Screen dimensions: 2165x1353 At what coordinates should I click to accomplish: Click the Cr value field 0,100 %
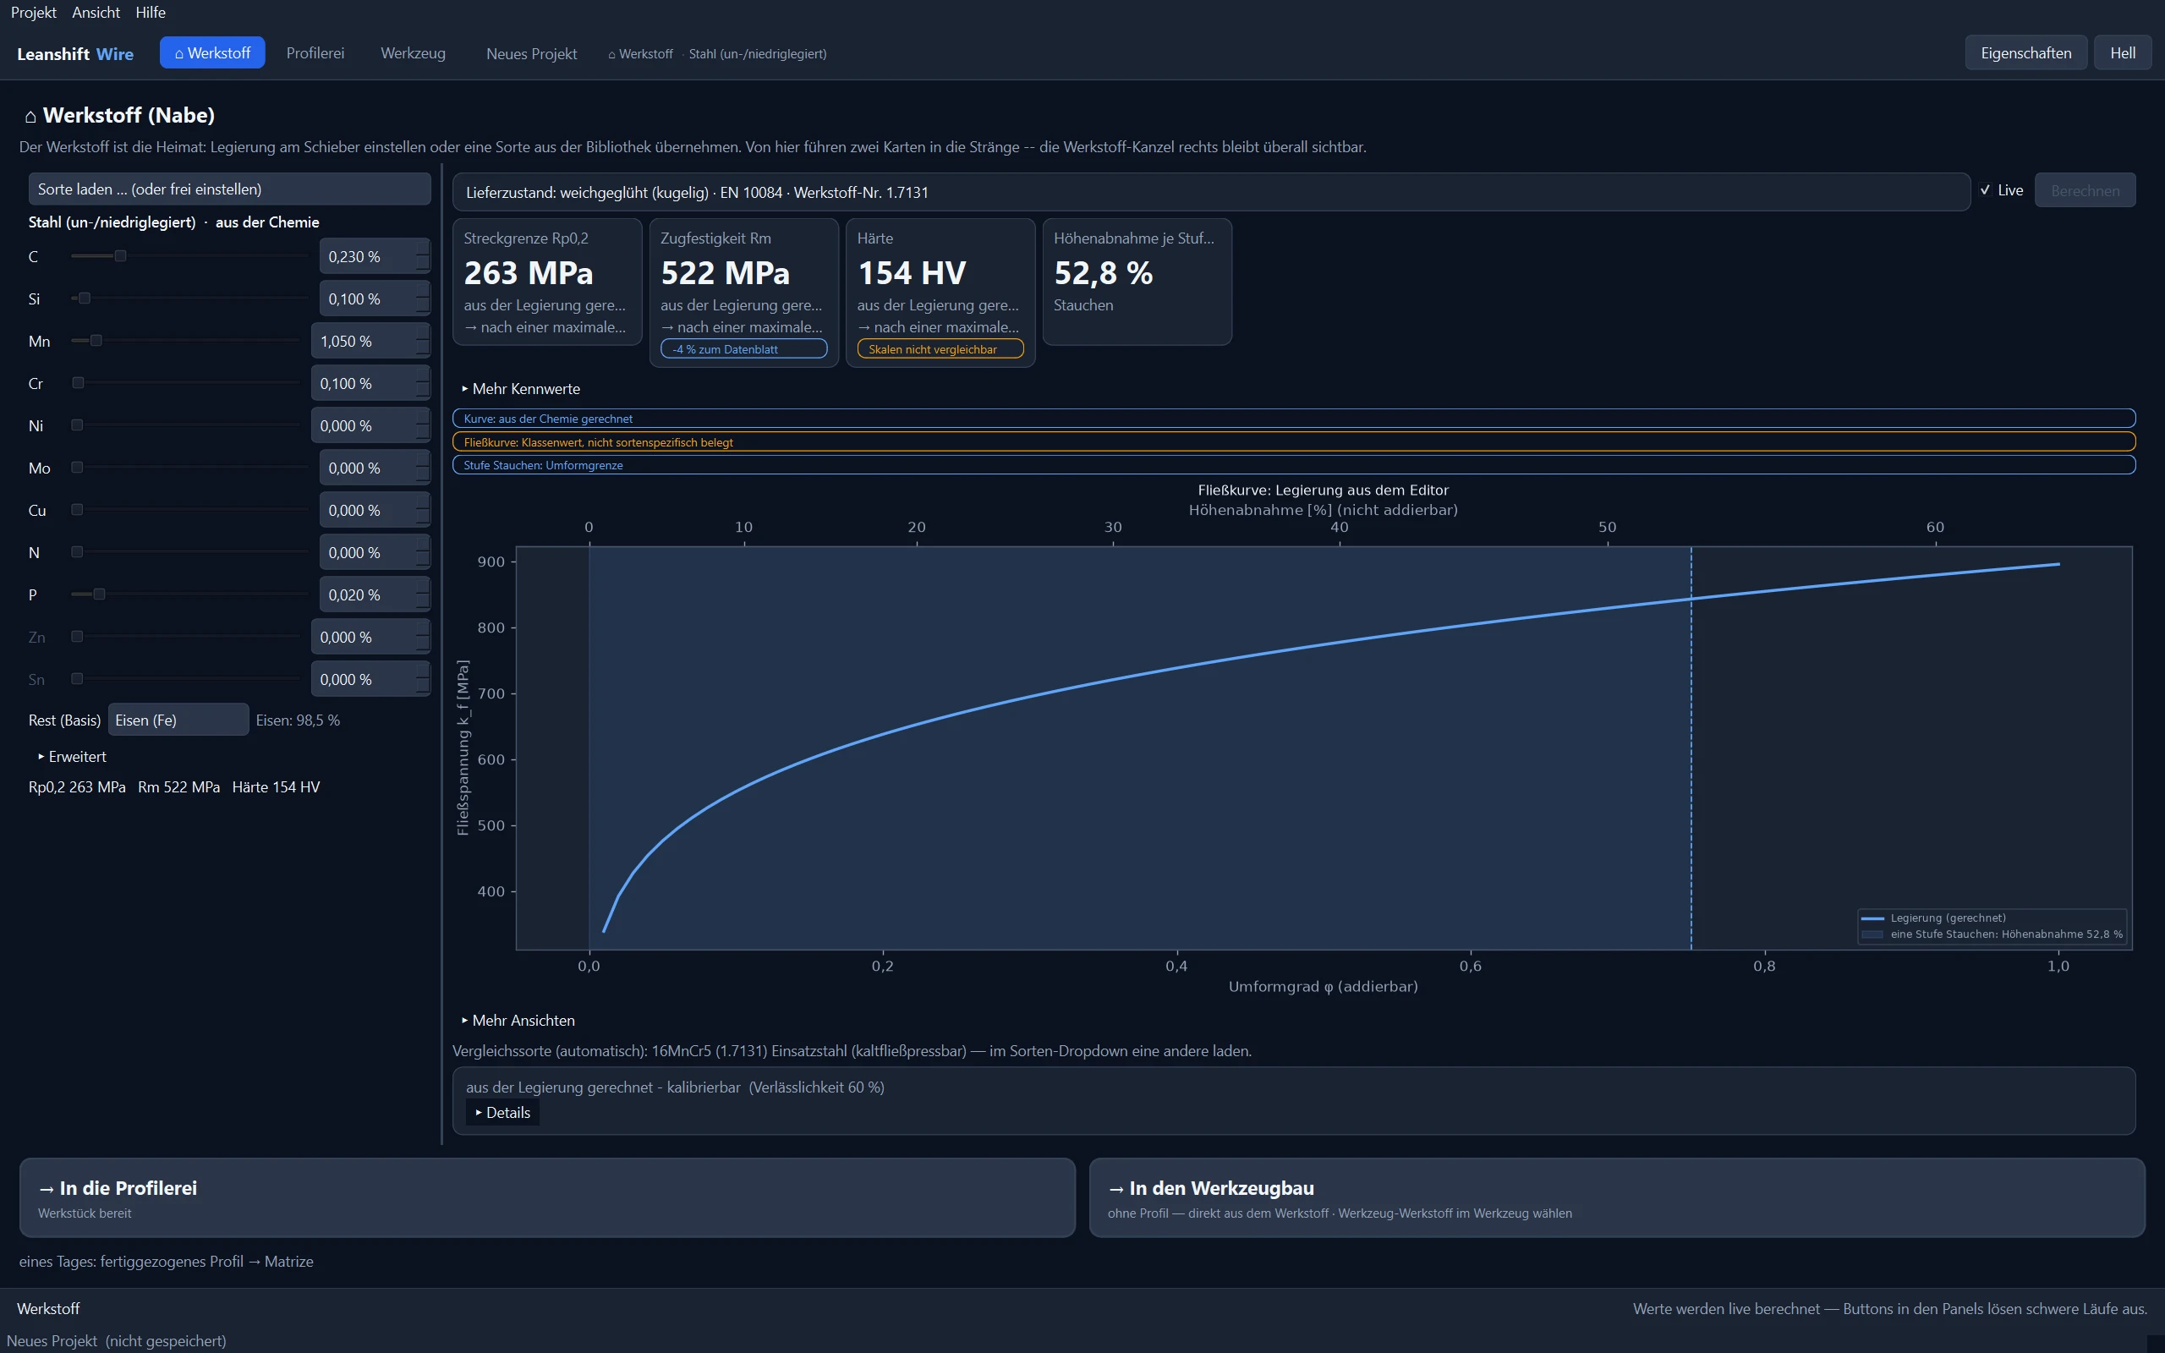[x=370, y=383]
